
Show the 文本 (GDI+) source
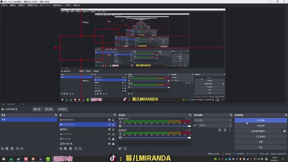pos(109,134)
